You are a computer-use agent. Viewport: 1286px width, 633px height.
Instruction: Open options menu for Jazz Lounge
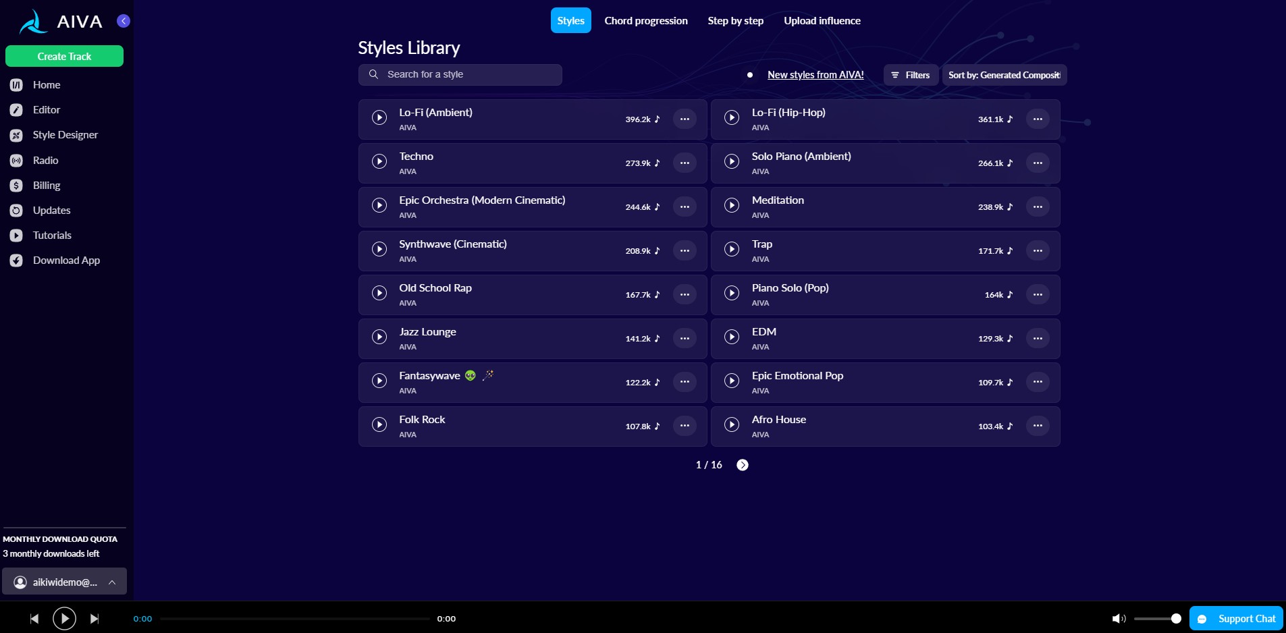(x=685, y=338)
